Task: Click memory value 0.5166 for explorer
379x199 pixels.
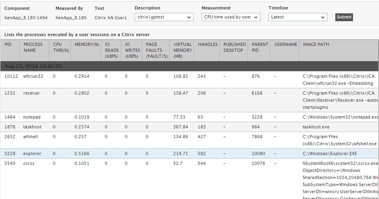Action: pos(82,153)
